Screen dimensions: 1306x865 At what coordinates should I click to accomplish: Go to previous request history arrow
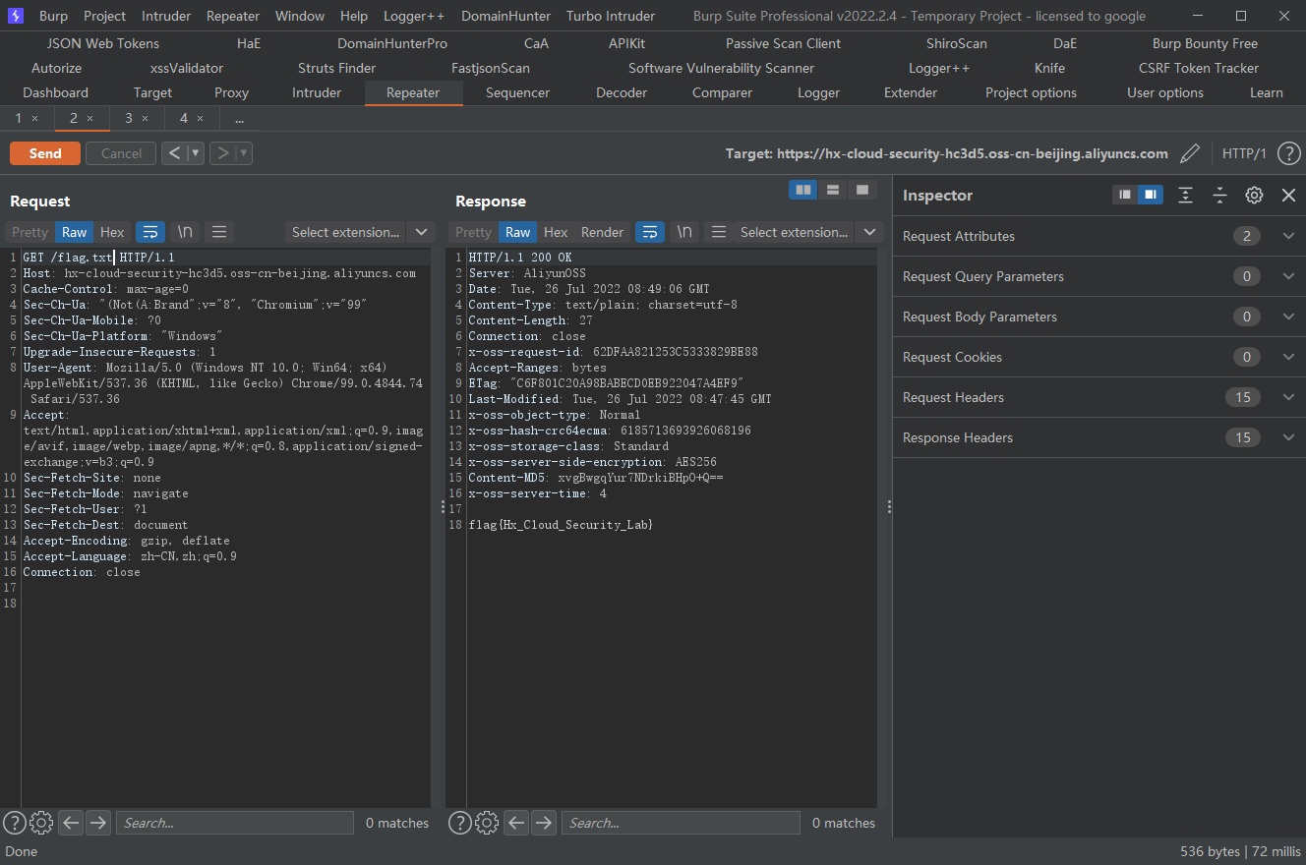tap(173, 153)
